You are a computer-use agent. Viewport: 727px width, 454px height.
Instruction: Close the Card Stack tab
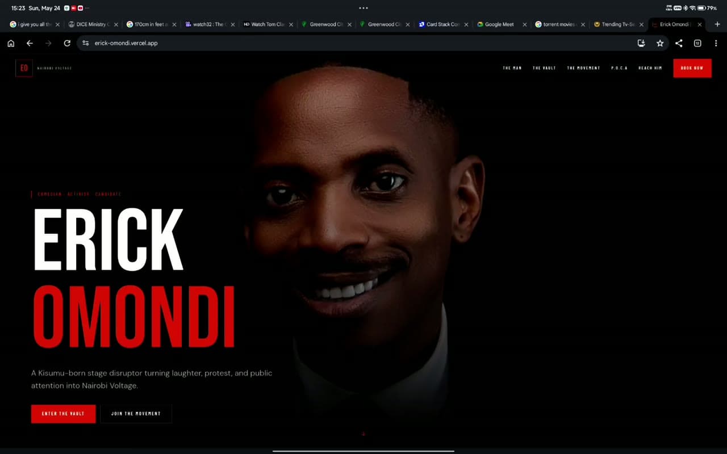coord(466,24)
